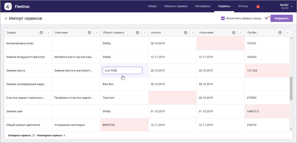Clear the Описание column mapping
297x143 pixels.
[89, 33]
